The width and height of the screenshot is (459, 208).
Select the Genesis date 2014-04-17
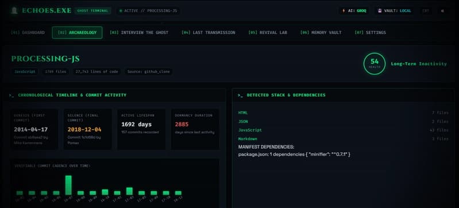pos(31,129)
